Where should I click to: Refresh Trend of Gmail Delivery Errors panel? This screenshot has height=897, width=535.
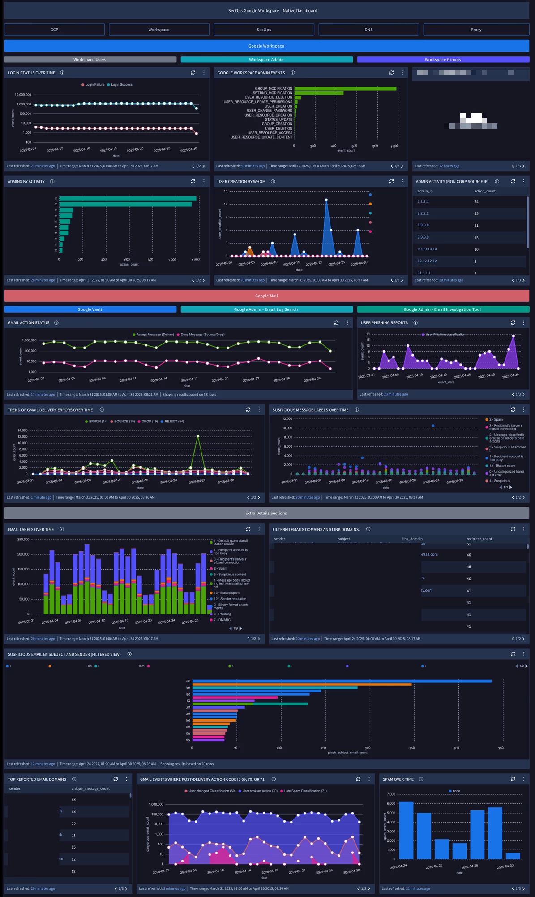pos(248,410)
